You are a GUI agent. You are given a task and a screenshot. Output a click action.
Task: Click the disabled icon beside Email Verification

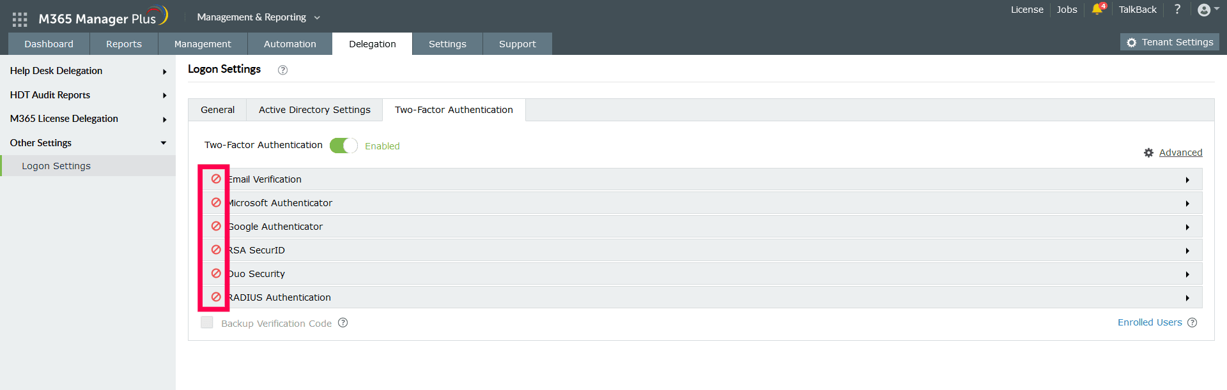point(216,179)
